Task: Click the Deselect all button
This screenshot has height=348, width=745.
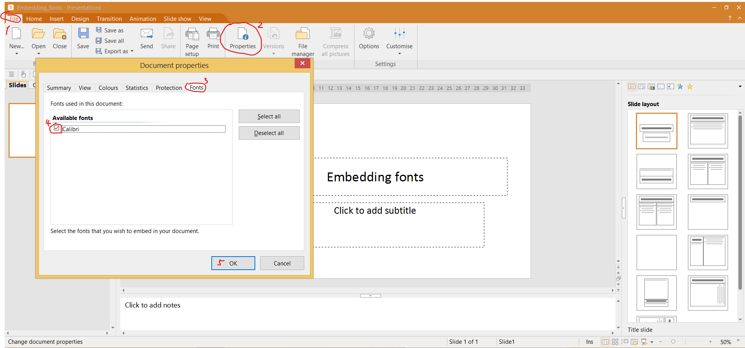Action: coord(269,133)
